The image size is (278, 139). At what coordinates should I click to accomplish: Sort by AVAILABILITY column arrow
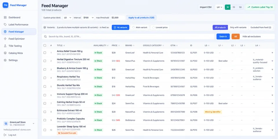coord(108,45)
